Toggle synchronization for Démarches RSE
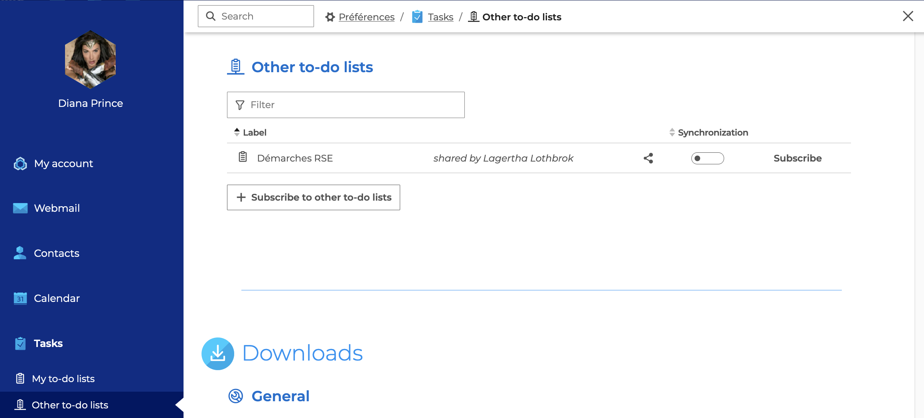This screenshot has width=924, height=418. 707,158
